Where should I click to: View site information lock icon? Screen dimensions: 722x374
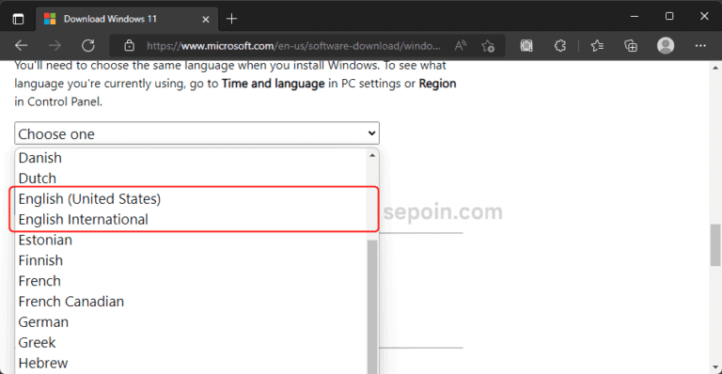[130, 45]
